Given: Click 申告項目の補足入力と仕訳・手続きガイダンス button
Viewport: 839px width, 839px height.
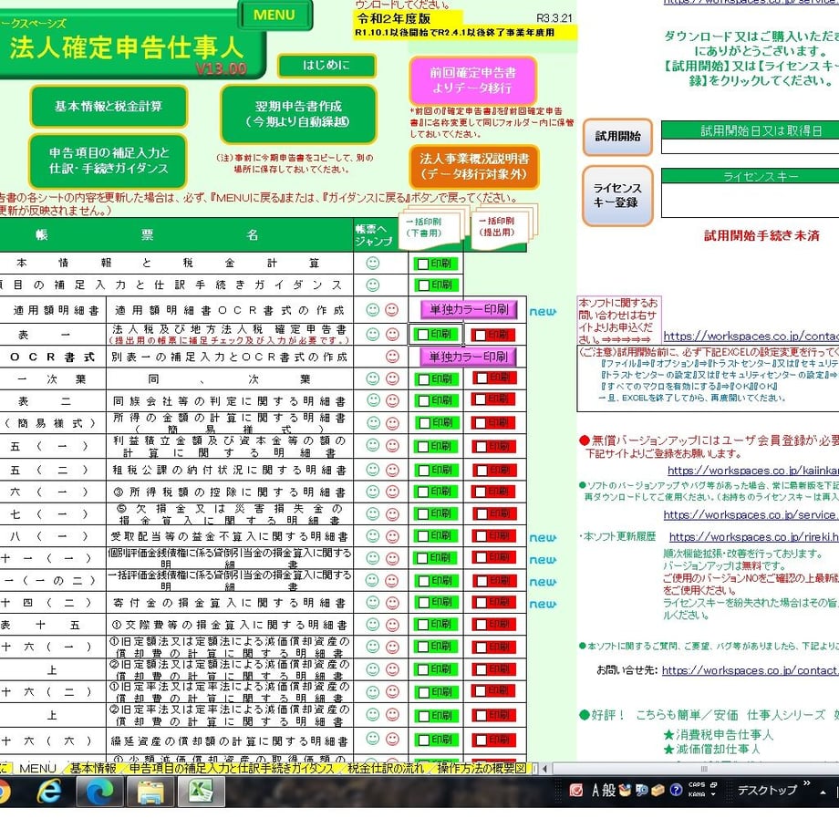Looking at the screenshot, I should point(109,161).
